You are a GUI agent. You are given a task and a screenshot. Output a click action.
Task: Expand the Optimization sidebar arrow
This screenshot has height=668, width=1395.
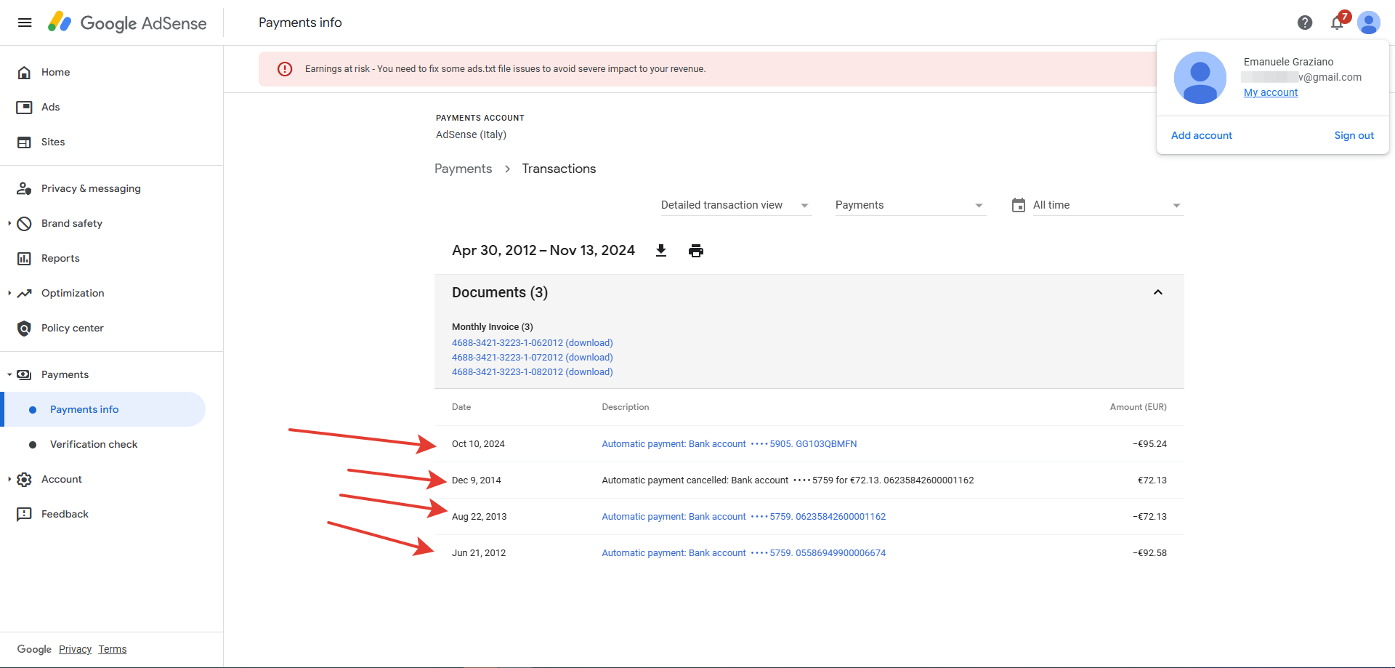click(x=9, y=293)
